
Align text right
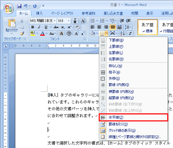point(106,27)
